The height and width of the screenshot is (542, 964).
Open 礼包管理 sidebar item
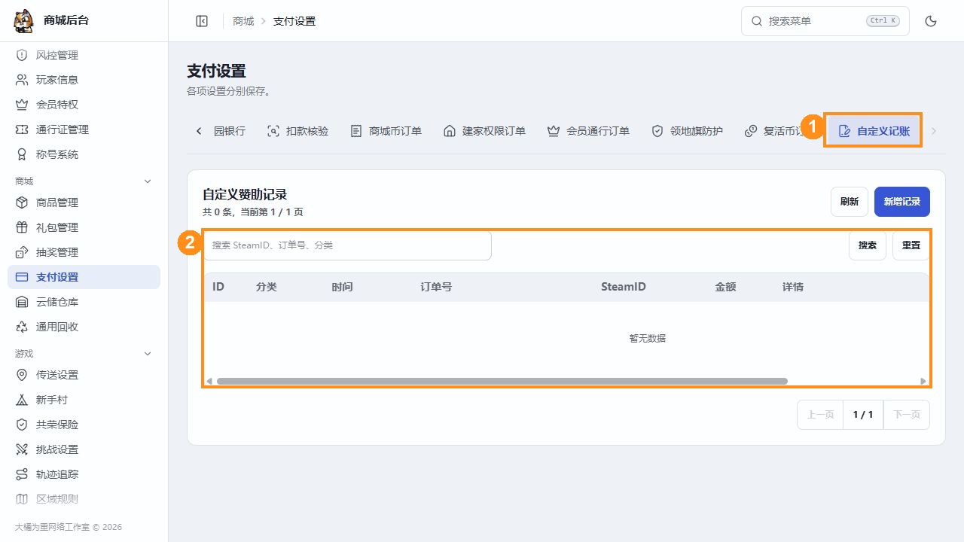(x=84, y=227)
